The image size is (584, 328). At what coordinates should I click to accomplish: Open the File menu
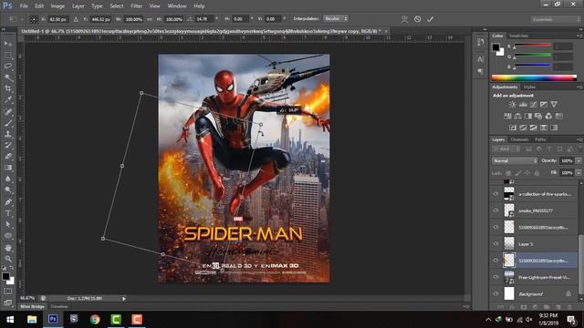[x=24, y=6]
